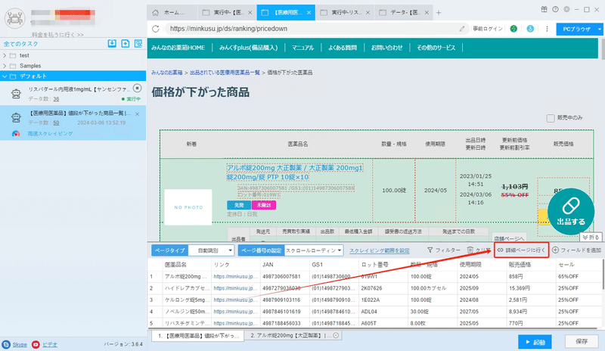Click the フィルター funnel button
The width and height of the screenshot is (605, 351).
point(444,250)
